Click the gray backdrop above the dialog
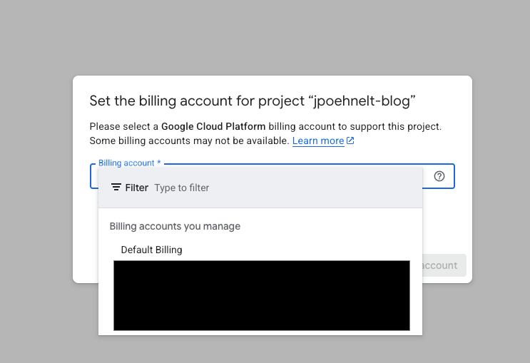This screenshot has width=530, height=363. point(264,36)
